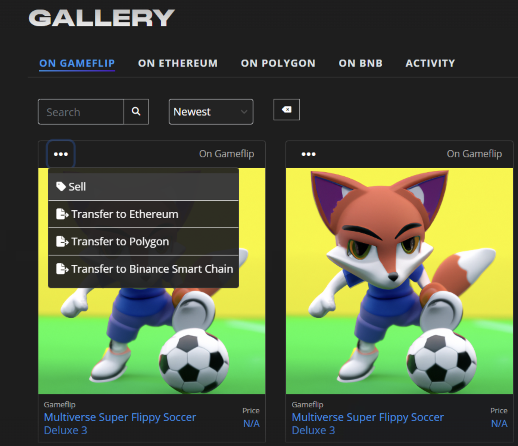Switch to the On Ethereum tab

tap(178, 63)
